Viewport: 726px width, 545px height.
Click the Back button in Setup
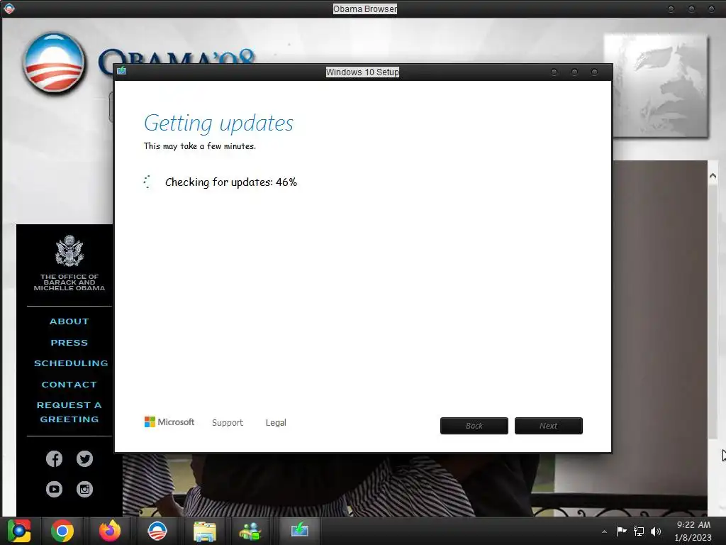(474, 426)
